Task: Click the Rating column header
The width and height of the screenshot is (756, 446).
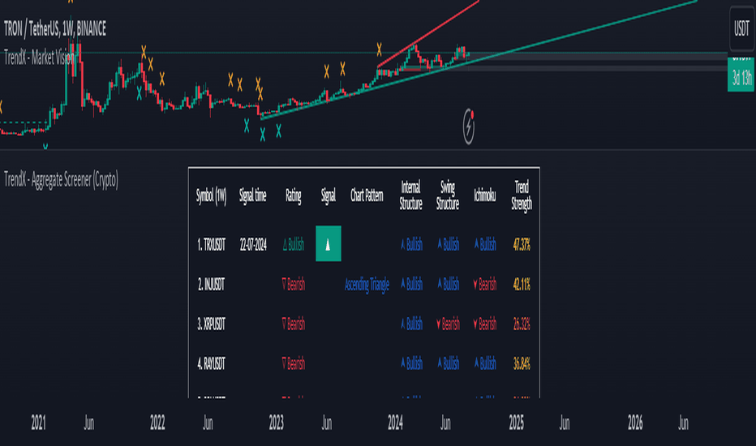Action: 293,195
